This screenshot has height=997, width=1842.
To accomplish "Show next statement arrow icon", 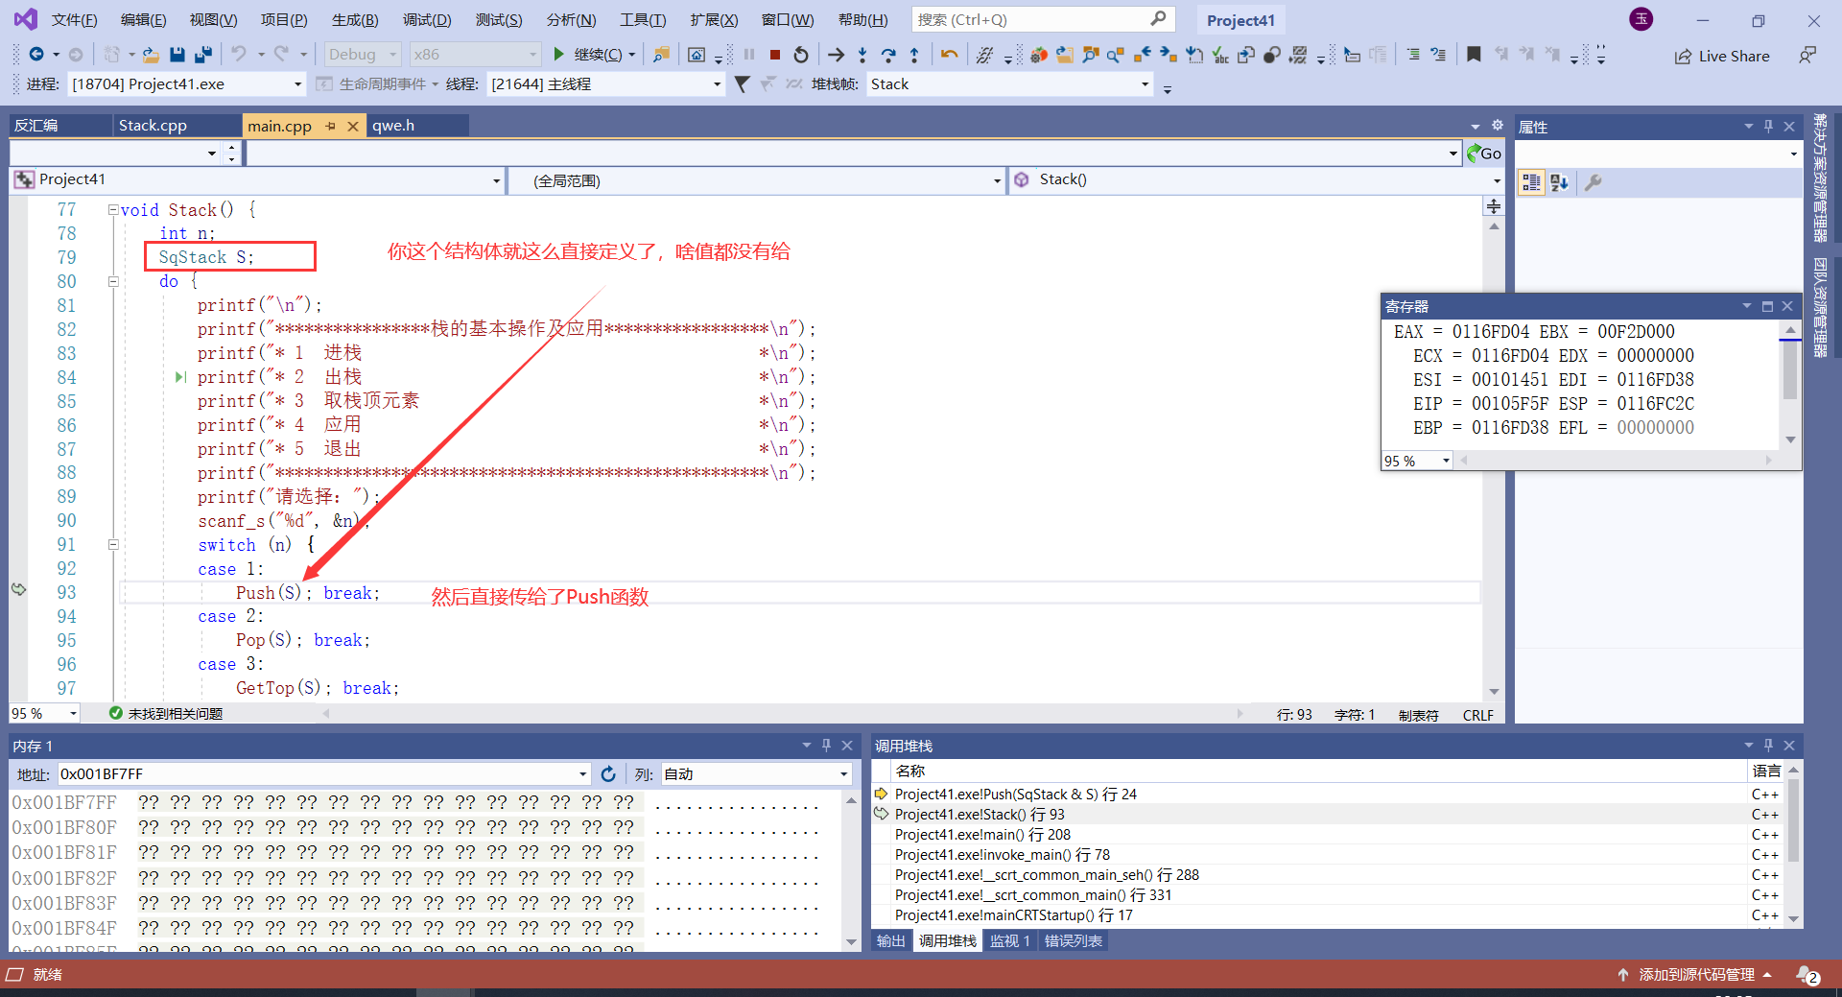I will (x=836, y=55).
